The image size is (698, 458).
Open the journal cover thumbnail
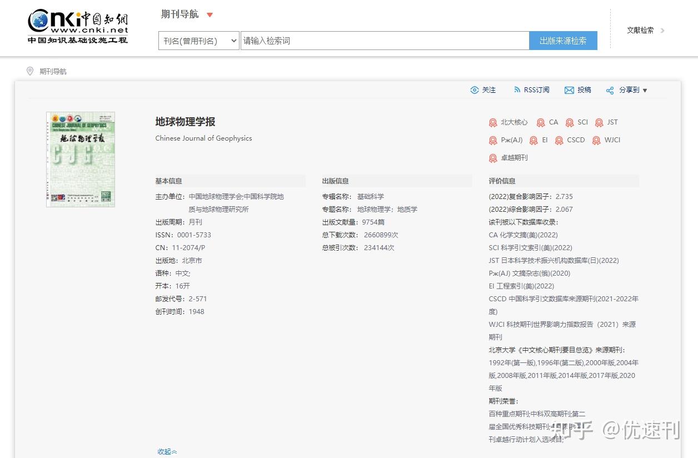pos(81,159)
